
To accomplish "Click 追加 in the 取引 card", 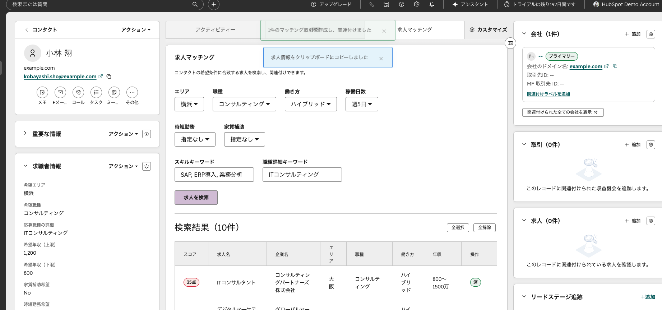I will (x=633, y=145).
